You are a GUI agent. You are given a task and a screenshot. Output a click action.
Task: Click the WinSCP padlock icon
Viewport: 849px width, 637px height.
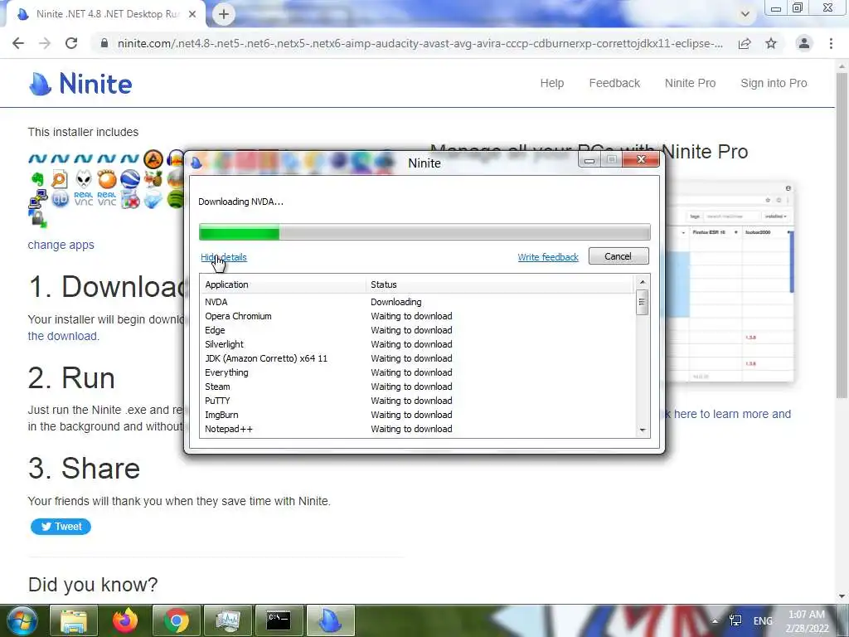(x=37, y=219)
